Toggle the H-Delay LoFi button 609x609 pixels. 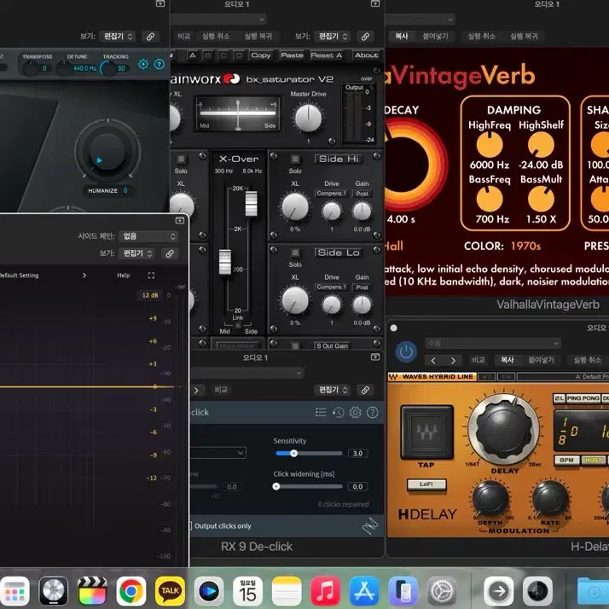point(426,484)
